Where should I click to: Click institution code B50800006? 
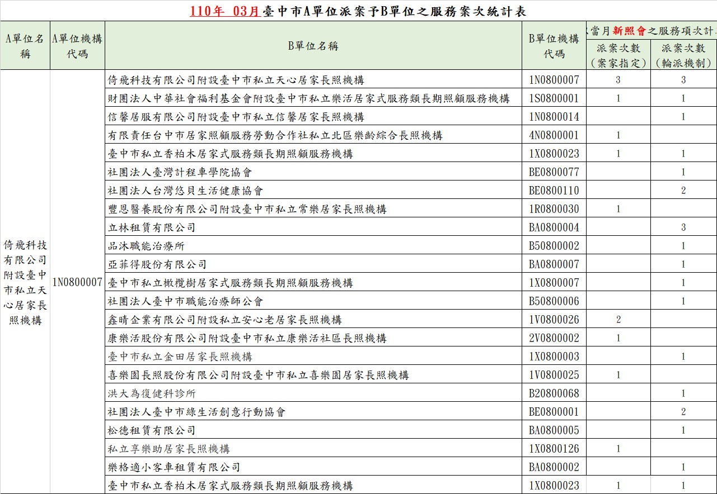click(554, 301)
